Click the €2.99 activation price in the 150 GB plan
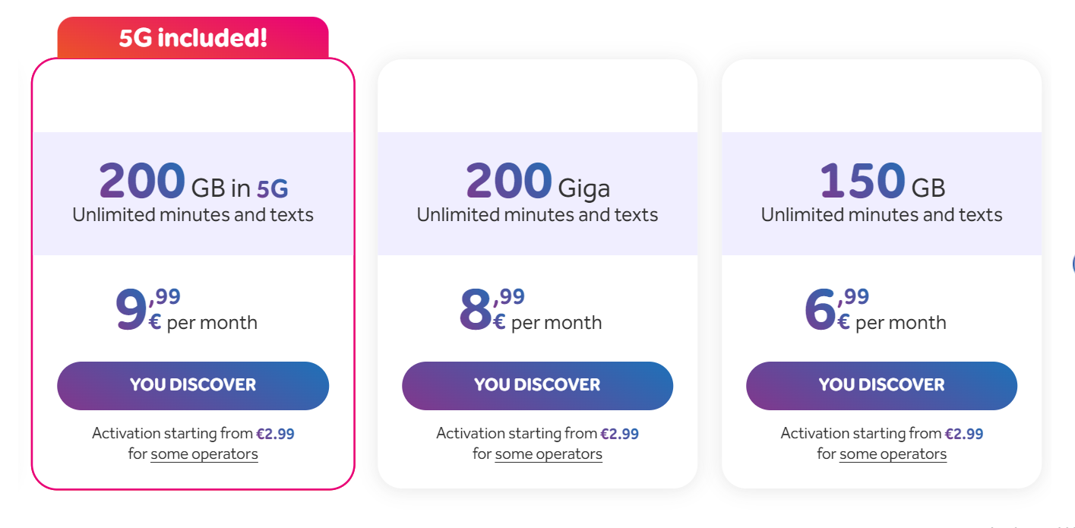Screen dimensions: 1075x528 pos(964,434)
